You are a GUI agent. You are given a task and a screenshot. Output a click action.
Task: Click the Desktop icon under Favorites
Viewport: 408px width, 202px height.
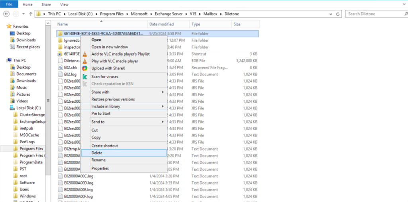click(12, 33)
